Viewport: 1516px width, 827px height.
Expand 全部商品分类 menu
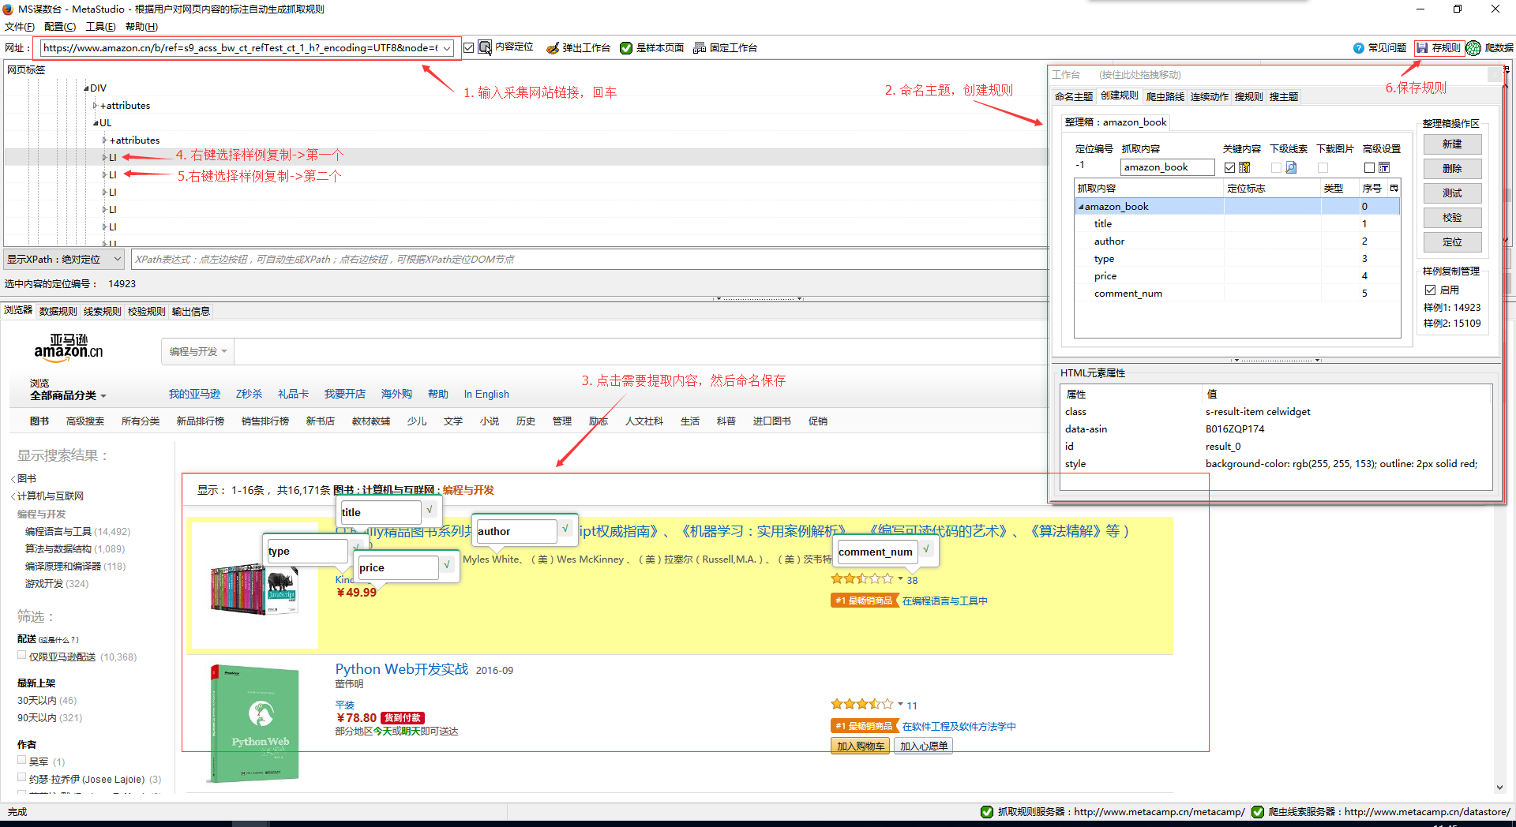tap(68, 395)
